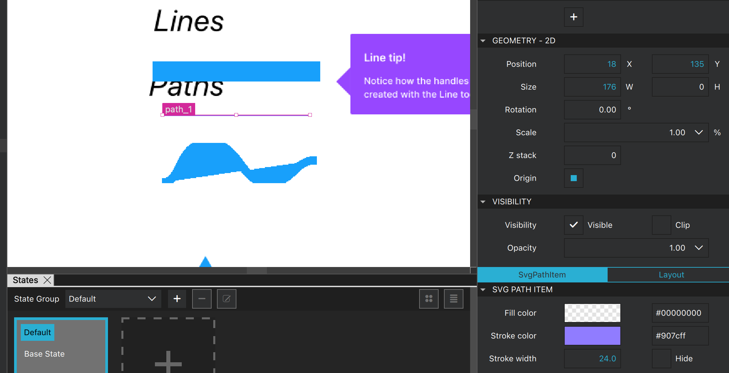
Task: Click the plus button above Geometry section
Action: tap(573, 17)
